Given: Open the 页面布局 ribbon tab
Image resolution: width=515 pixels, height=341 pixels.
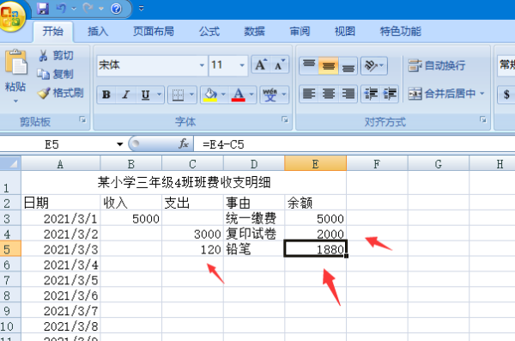Looking at the screenshot, I should [x=154, y=32].
